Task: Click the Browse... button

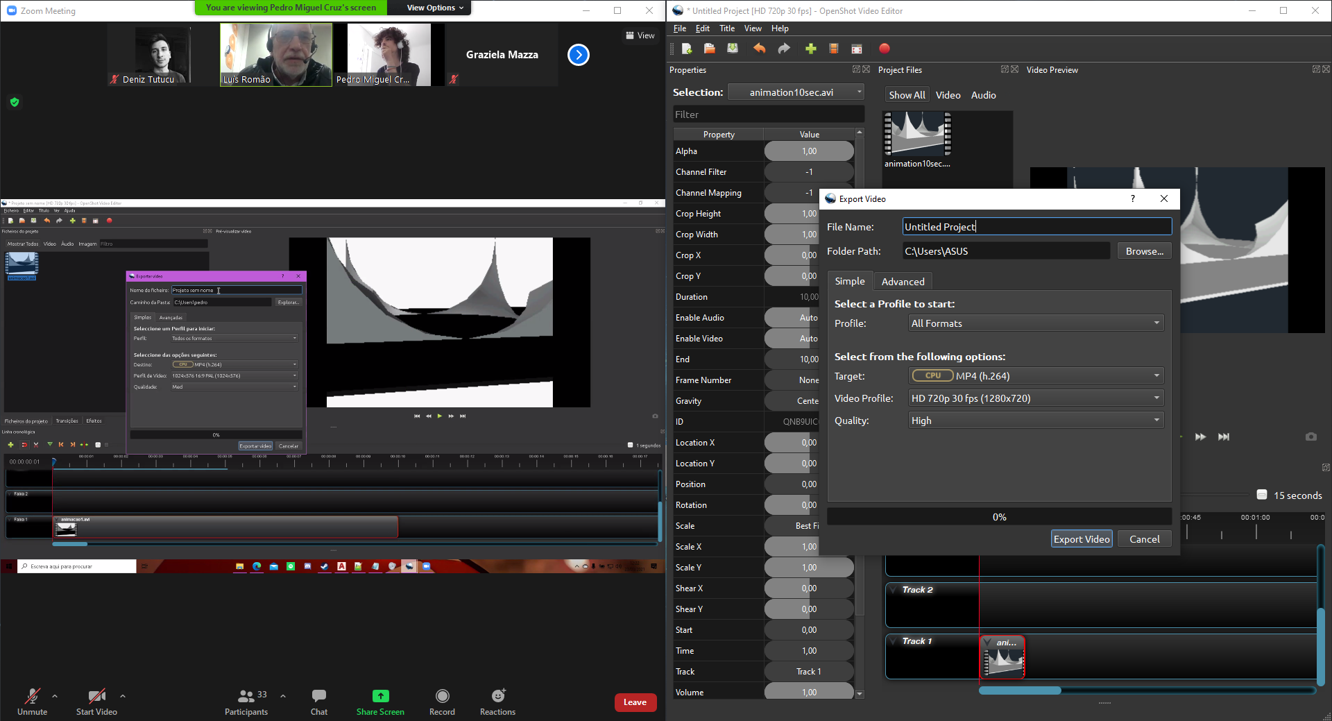Action: point(1144,251)
